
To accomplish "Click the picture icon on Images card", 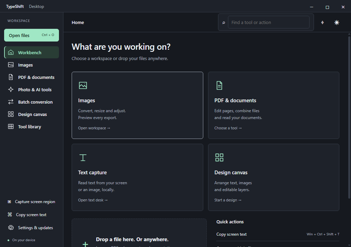I will point(83,85).
